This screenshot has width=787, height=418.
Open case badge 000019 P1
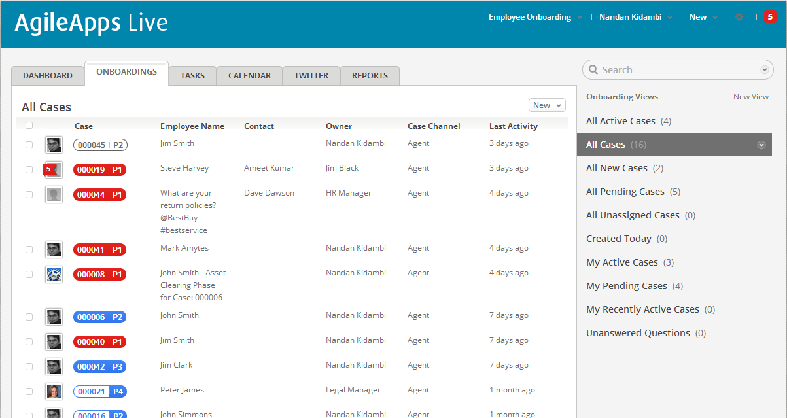coord(99,170)
